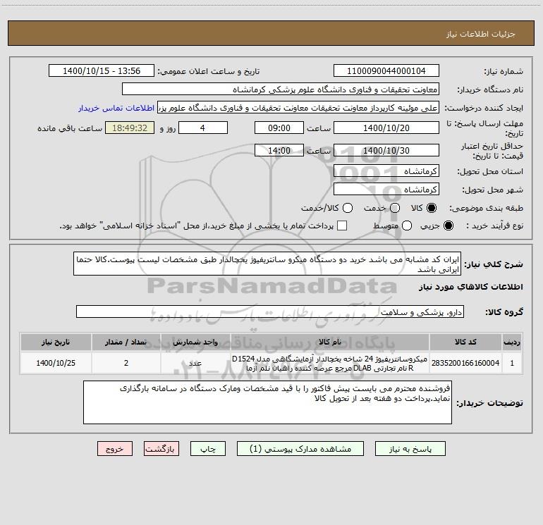The width and height of the screenshot is (543, 525).
Task: Open the اطلاعات تماس خریدار link
Action: tap(116, 108)
